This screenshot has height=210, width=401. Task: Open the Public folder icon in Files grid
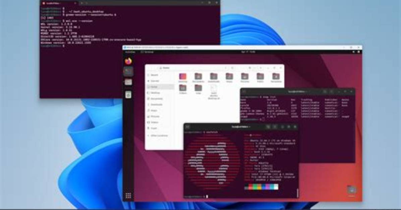pyautogui.click(x=260, y=78)
